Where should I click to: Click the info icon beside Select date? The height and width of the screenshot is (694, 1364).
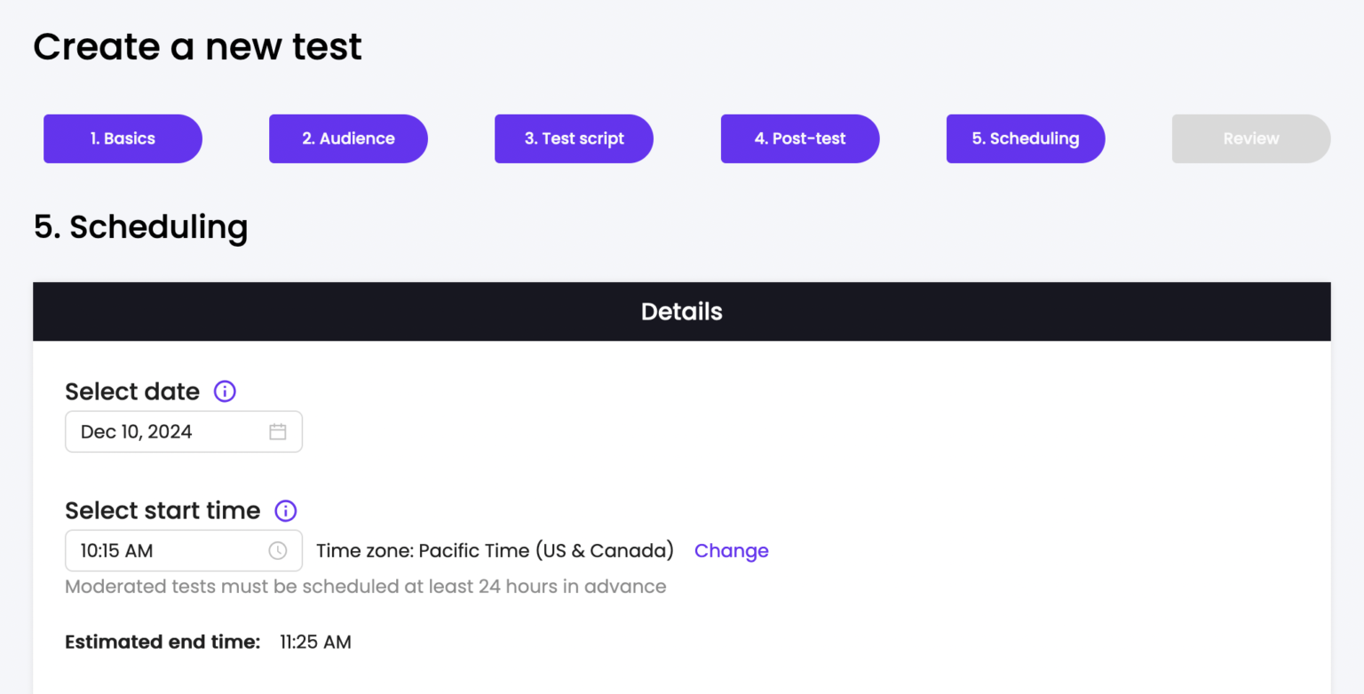click(225, 391)
